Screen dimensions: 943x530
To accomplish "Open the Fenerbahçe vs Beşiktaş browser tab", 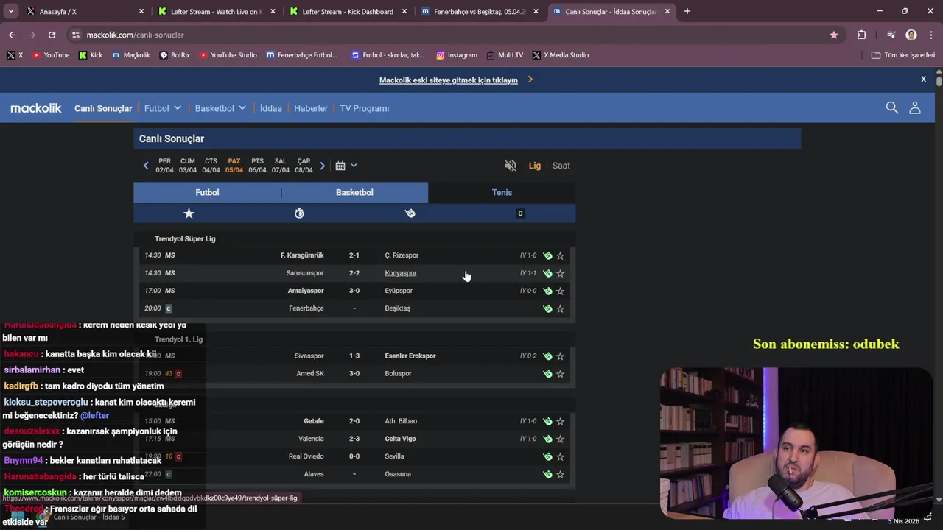I will 479,12.
